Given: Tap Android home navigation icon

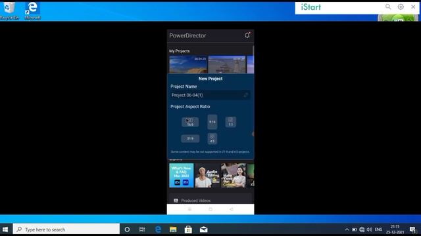Looking at the screenshot, I should click(210, 209).
